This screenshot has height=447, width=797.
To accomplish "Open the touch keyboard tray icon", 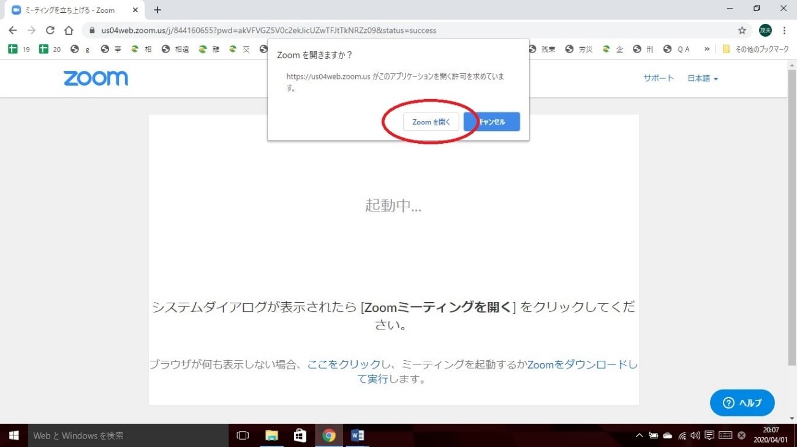I will 726,435.
